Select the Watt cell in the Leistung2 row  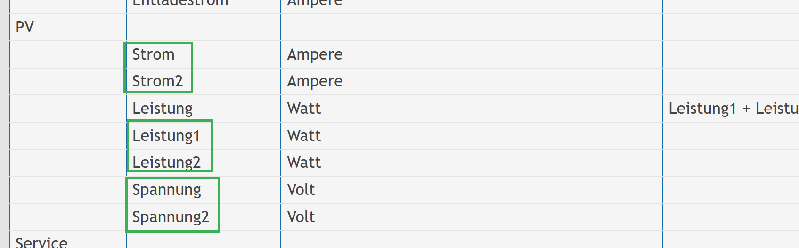(304, 163)
